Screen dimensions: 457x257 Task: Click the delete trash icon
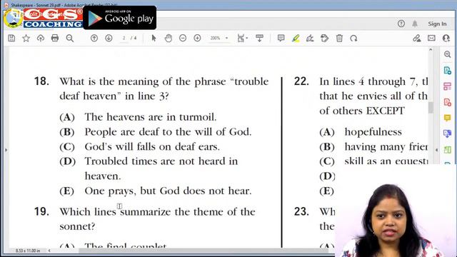[339, 38]
